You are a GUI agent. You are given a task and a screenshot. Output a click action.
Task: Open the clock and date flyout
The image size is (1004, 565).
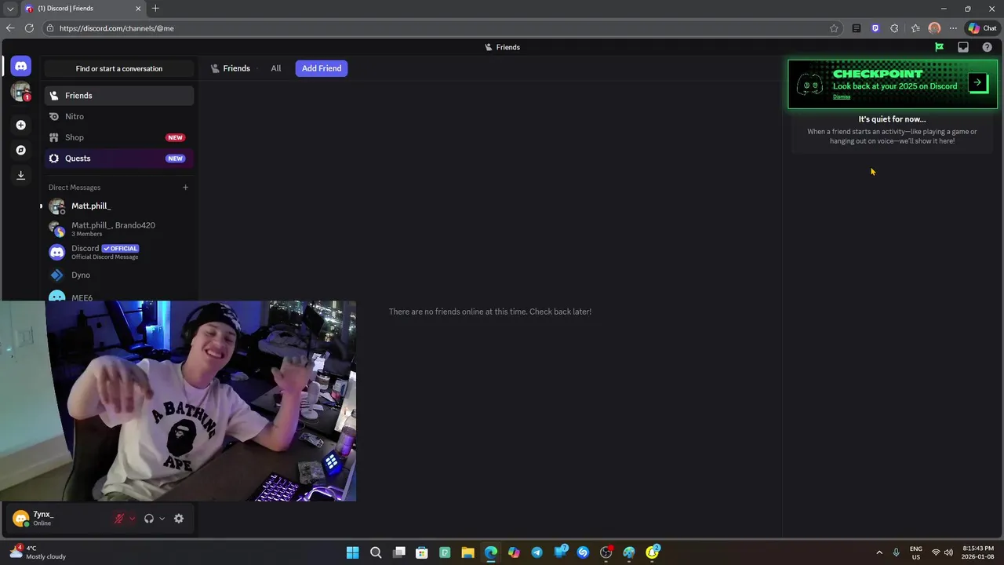977,552
